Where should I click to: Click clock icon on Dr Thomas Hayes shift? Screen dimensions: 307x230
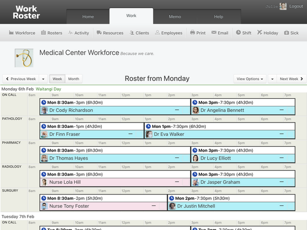(44, 150)
